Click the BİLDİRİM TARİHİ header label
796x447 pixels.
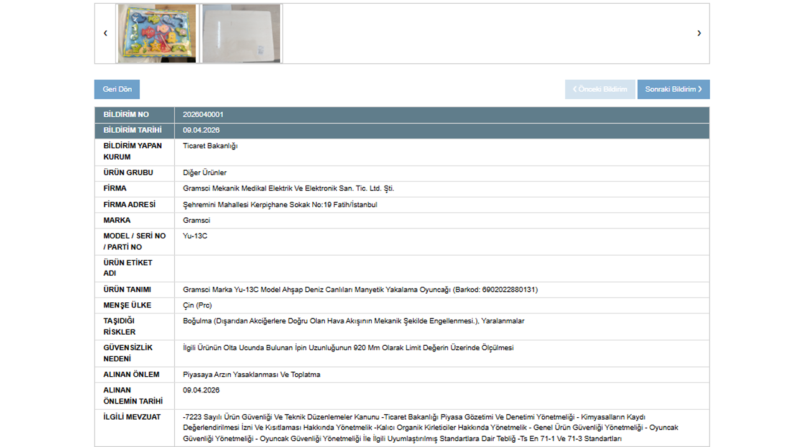tap(132, 130)
